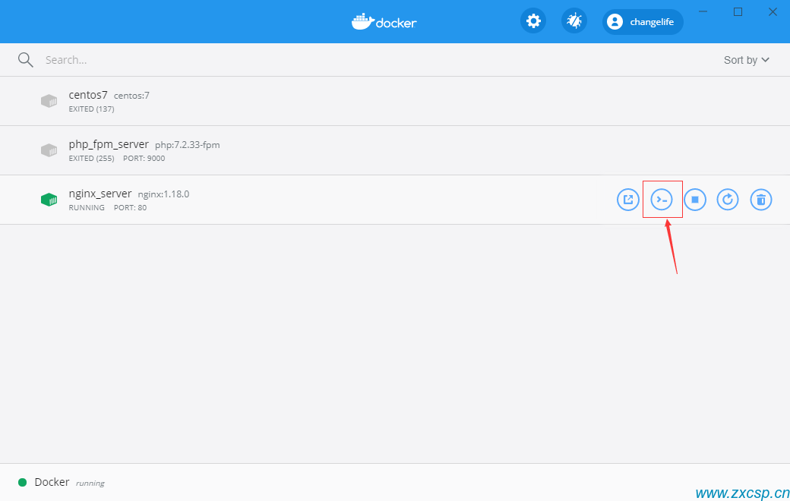Select the php_fpm_server container name

(109, 144)
